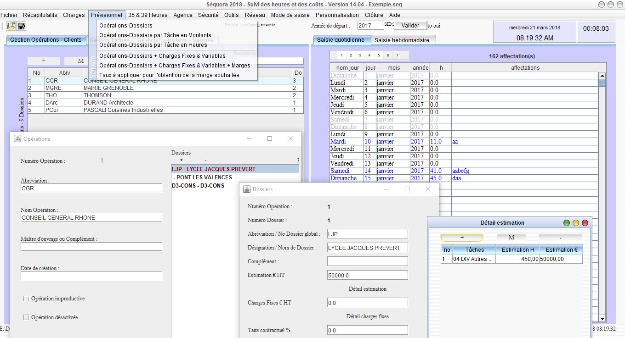This screenshot has width=625, height=338.
Task: Click the green circle in Détail estimation
Action: (x=567, y=223)
